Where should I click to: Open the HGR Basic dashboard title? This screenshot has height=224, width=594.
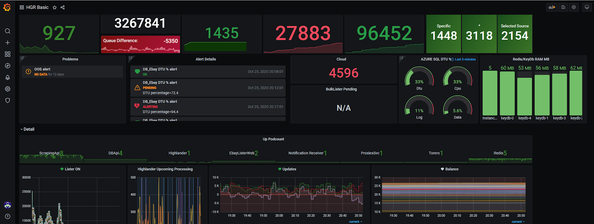point(37,7)
